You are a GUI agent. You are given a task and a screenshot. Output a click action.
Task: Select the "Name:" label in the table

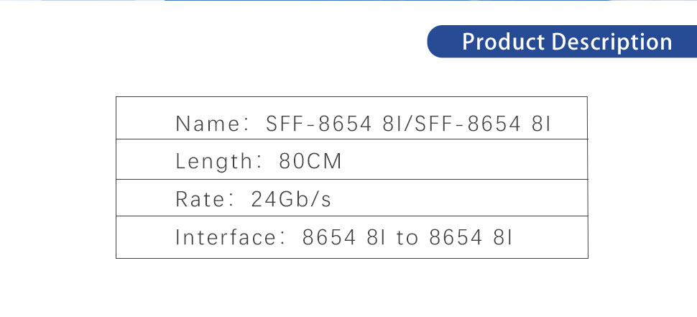tap(208, 124)
